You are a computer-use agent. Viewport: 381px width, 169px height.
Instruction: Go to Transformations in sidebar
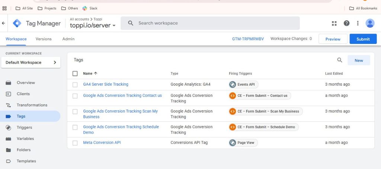click(x=32, y=105)
